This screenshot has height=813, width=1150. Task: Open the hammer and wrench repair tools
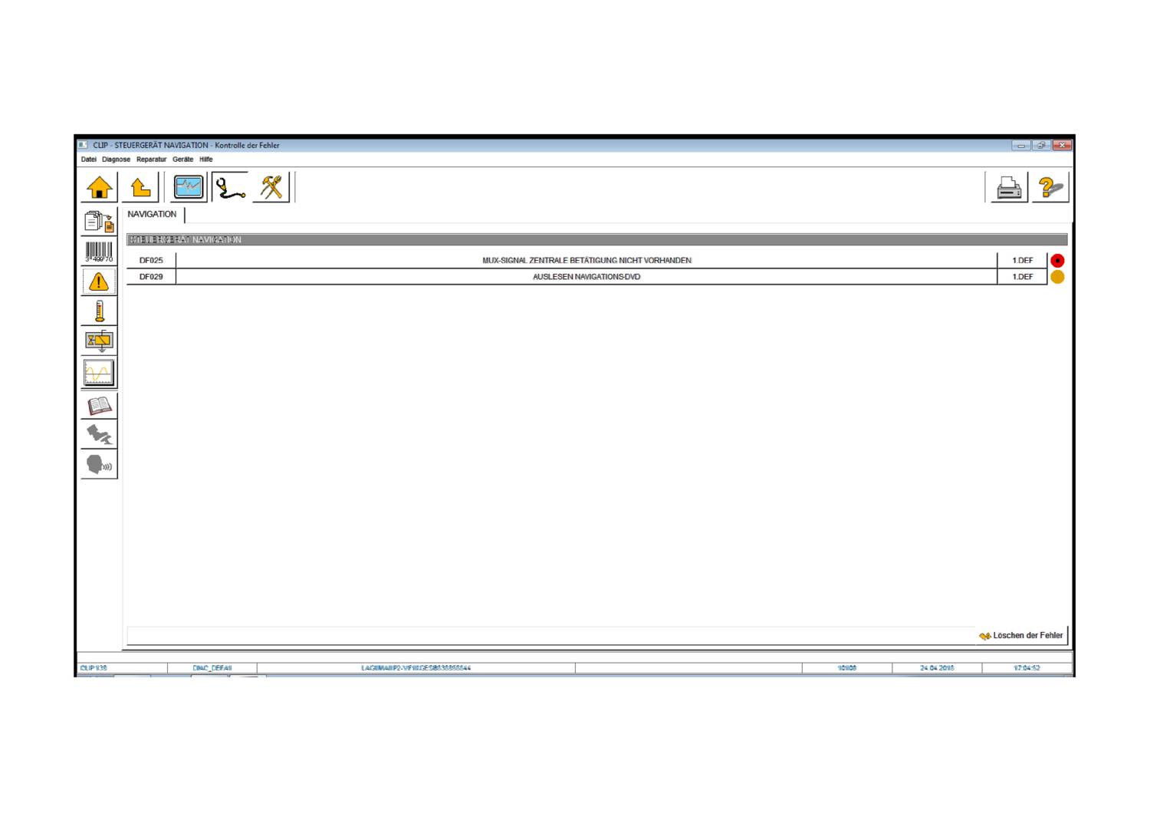[271, 187]
